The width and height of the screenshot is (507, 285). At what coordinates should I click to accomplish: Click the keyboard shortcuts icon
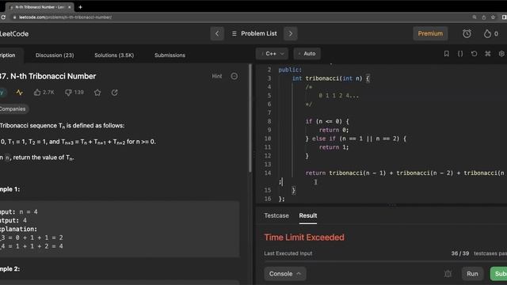click(488, 54)
